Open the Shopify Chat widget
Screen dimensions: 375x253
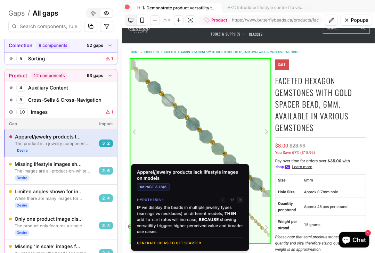pos(354,240)
